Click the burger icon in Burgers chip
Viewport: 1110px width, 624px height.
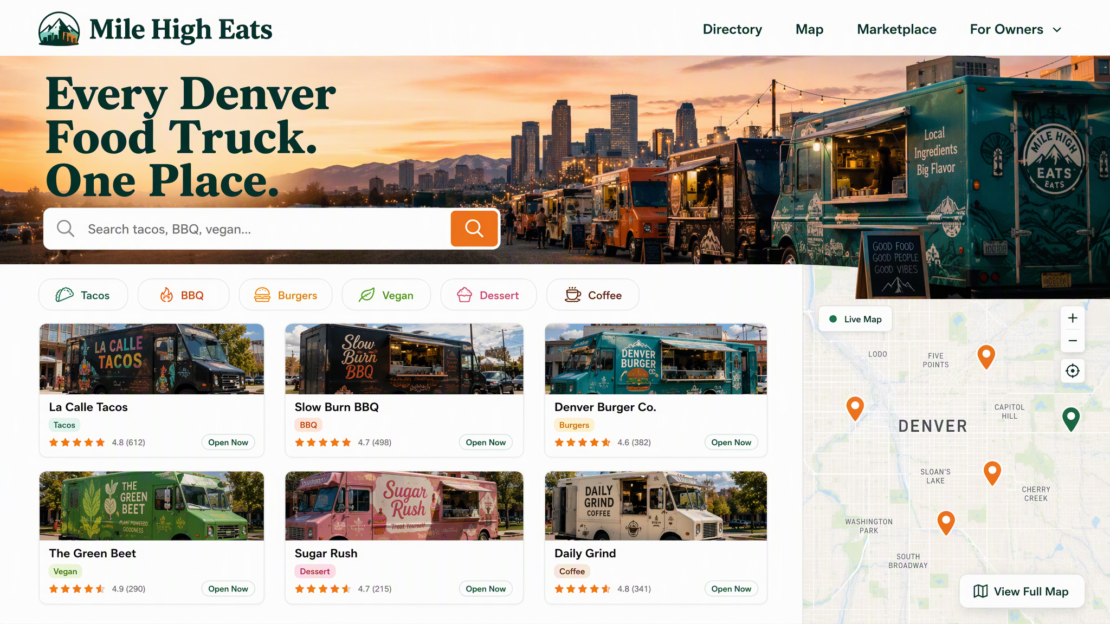coord(262,295)
